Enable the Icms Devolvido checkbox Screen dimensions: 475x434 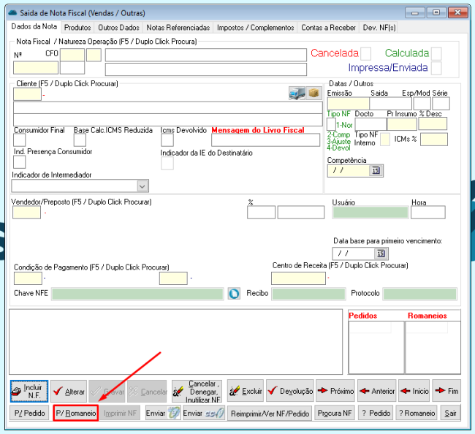pyautogui.click(x=167, y=140)
